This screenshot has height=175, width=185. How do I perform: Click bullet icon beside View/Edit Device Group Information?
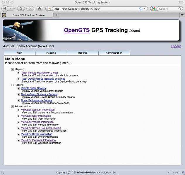[19, 128]
